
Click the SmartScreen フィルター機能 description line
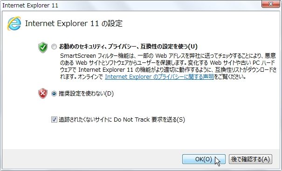coord(168,56)
